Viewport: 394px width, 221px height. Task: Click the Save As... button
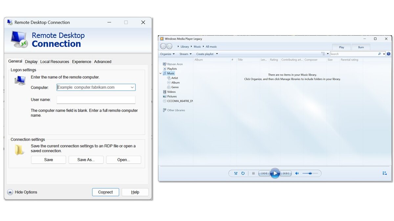(86, 160)
